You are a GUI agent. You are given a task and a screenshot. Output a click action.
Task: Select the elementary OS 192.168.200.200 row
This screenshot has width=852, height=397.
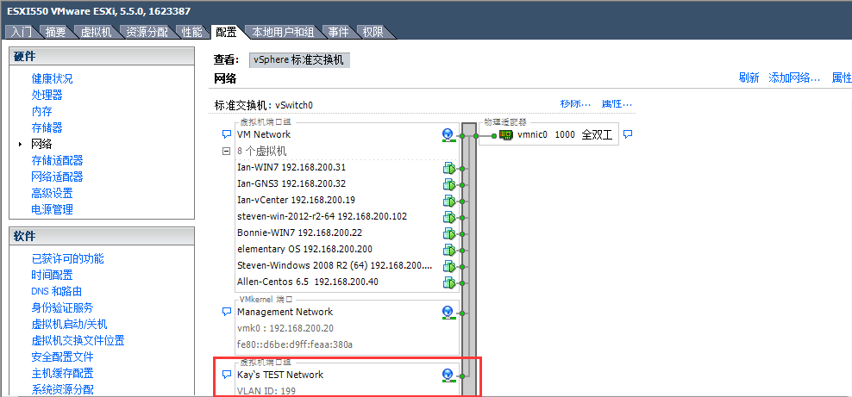point(304,249)
